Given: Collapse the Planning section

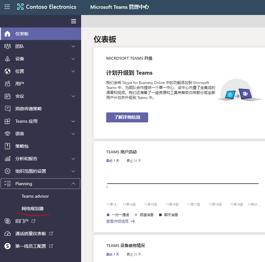Looking at the screenshot, I should click(x=73, y=184).
